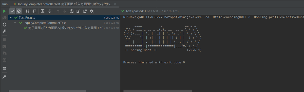Select the 完了画面で「入力画面へ」 test method row

point(64,28)
